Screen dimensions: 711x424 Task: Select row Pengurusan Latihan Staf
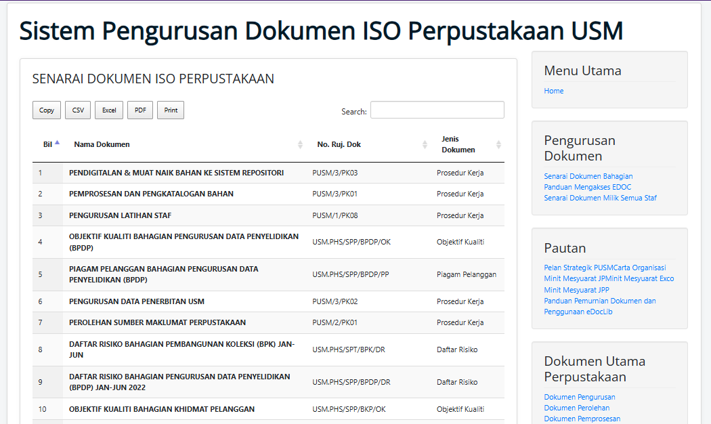[120, 215]
